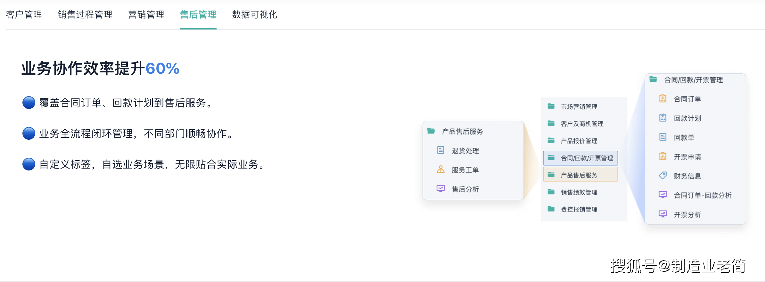
Task: Select 费控报销管理 in the module list
Action: point(579,209)
